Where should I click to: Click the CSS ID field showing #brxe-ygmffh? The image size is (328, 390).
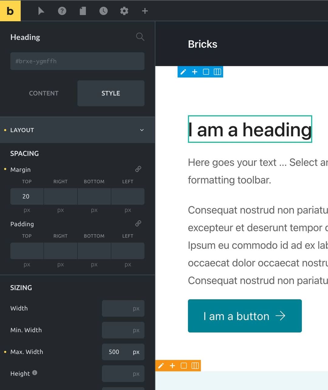click(77, 61)
